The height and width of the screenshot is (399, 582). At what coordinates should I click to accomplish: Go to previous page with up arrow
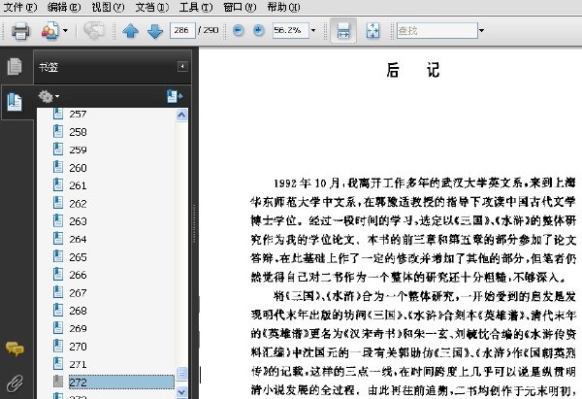click(x=131, y=31)
